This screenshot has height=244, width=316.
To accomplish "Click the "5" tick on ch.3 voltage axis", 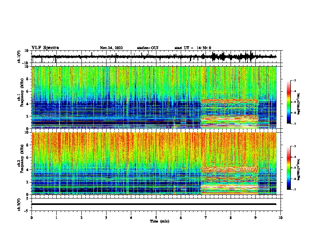I will coord(28,199).
